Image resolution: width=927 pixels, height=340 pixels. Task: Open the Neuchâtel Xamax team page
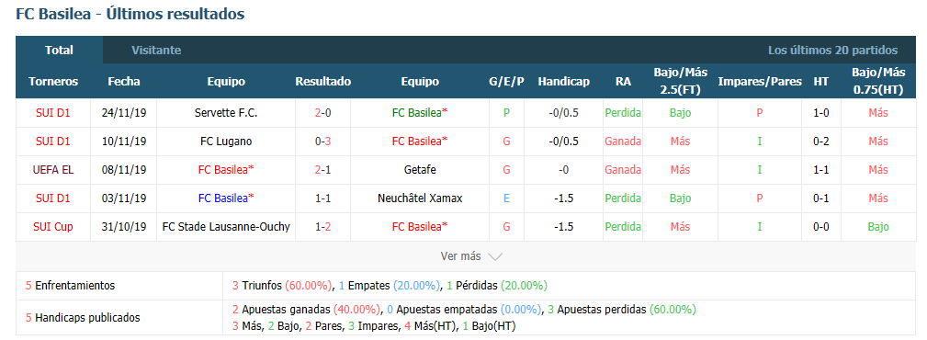(420, 198)
